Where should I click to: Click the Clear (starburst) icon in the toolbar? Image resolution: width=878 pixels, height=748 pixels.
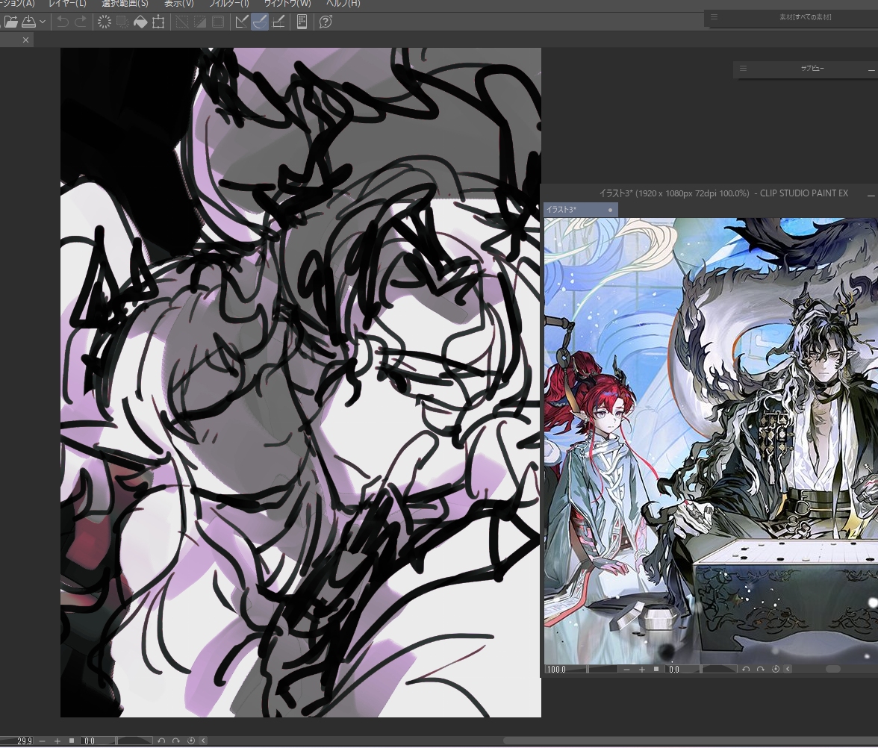(x=105, y=22)
